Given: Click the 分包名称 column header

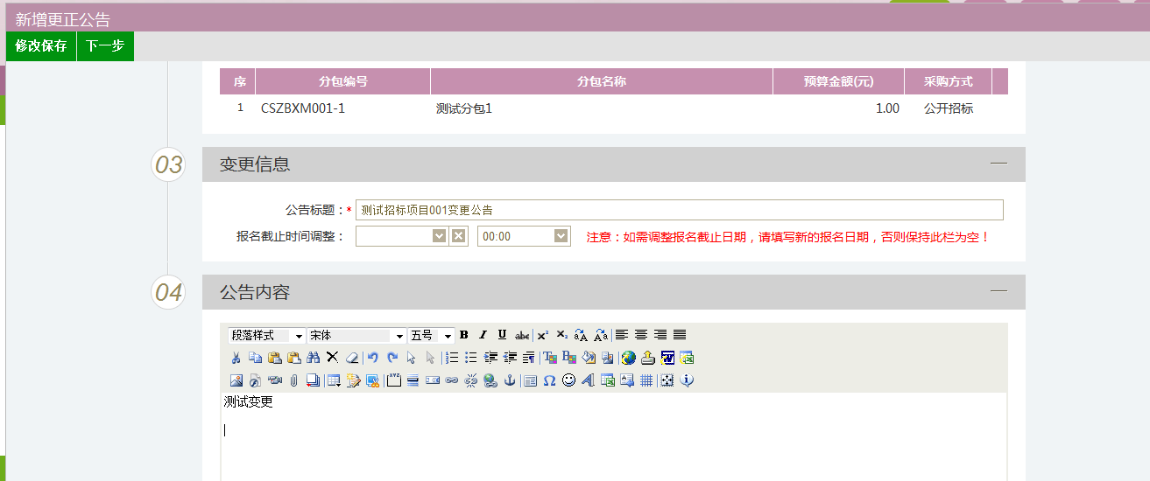Looking at the screenshot, I should [602, 81].
